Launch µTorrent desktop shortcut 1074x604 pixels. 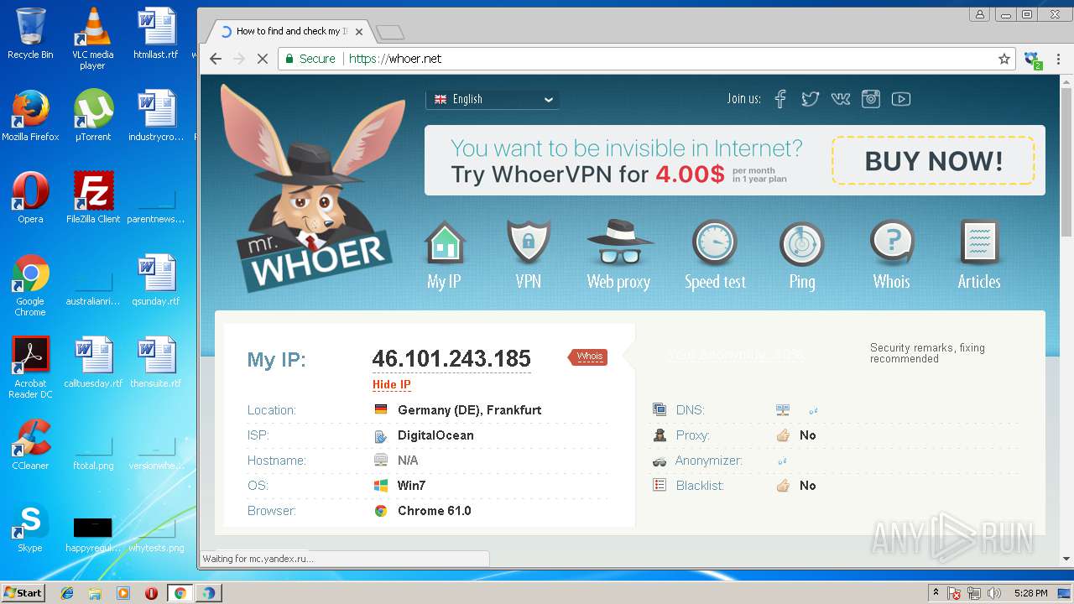point(93,115)
